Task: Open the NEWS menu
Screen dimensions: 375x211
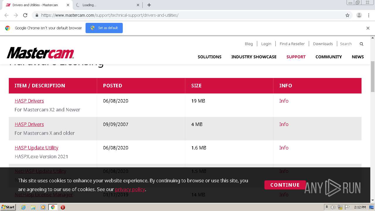Action: 358,57
